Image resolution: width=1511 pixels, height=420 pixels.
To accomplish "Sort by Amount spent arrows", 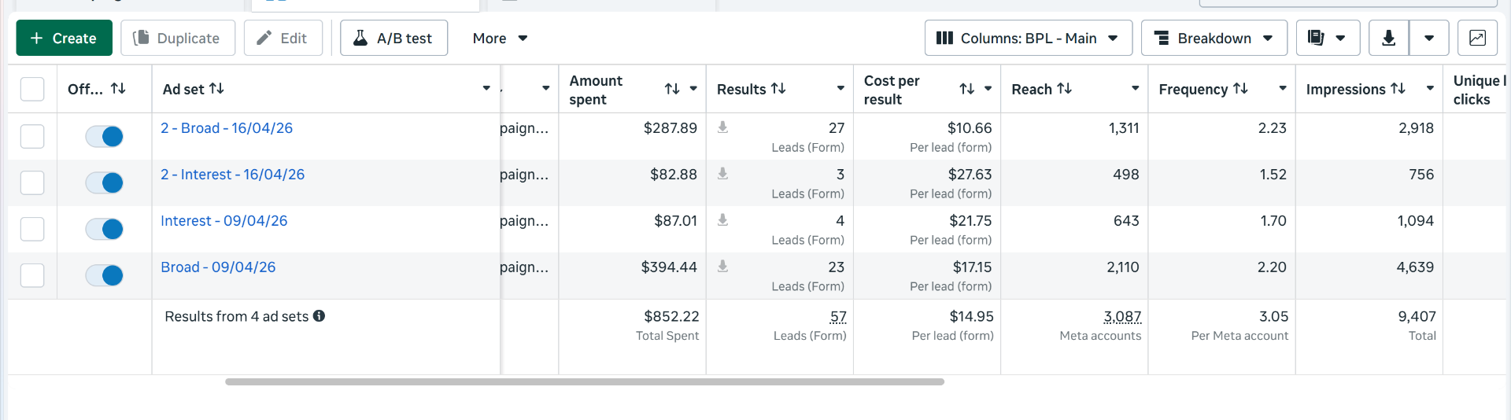I will point(672,89).
